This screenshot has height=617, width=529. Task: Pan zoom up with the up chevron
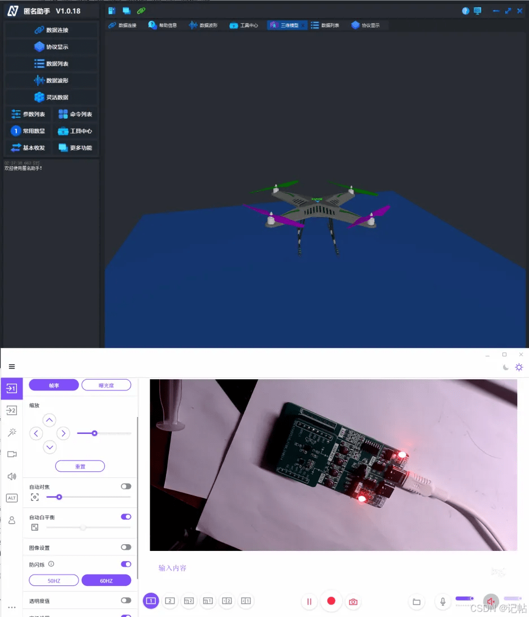[x=50, y=420]
